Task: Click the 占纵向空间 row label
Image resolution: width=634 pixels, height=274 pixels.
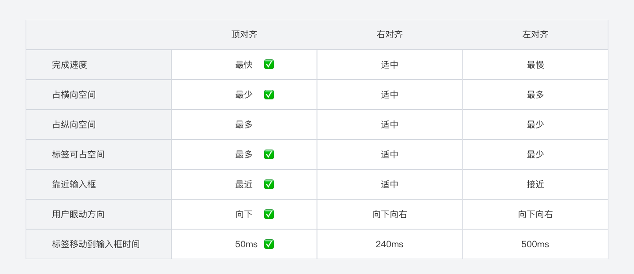Action: tap(74, 124)
